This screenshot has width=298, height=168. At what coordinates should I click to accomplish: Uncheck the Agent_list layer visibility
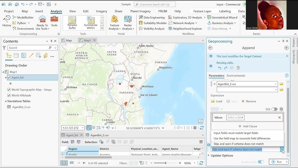click(9, 77)
